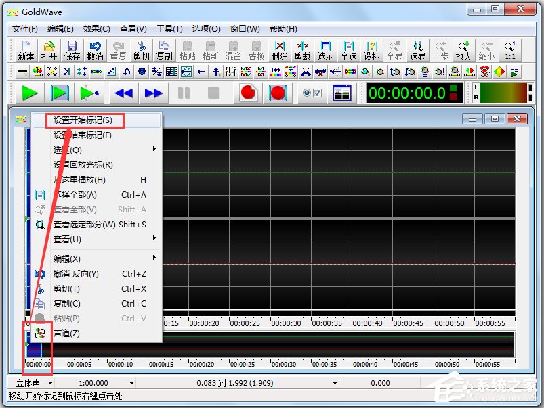Choose 选择全部(A) menu entry
This screenshot has height=408, width=544.
pyautogui.click(x=96, y=195)
